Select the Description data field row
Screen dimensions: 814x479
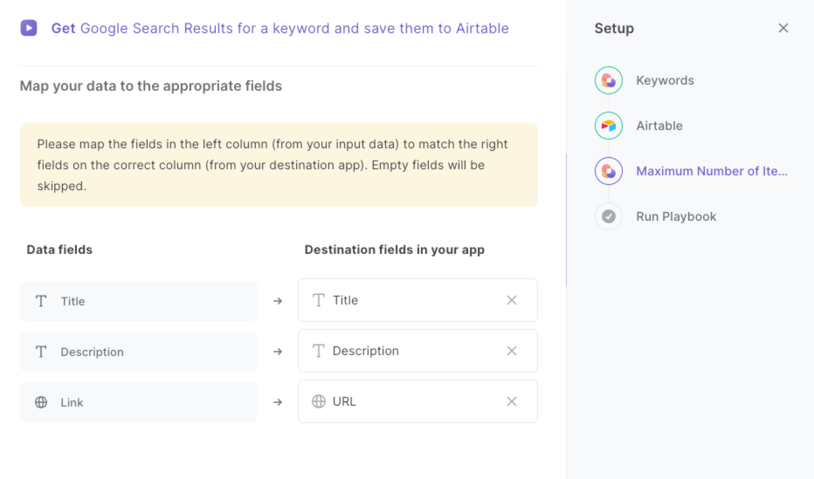point(139,352)
